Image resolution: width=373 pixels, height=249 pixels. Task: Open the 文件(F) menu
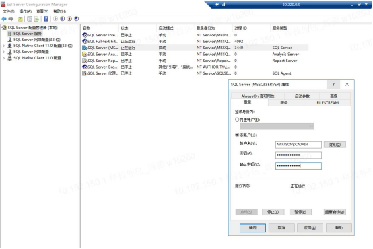point(9,11)
